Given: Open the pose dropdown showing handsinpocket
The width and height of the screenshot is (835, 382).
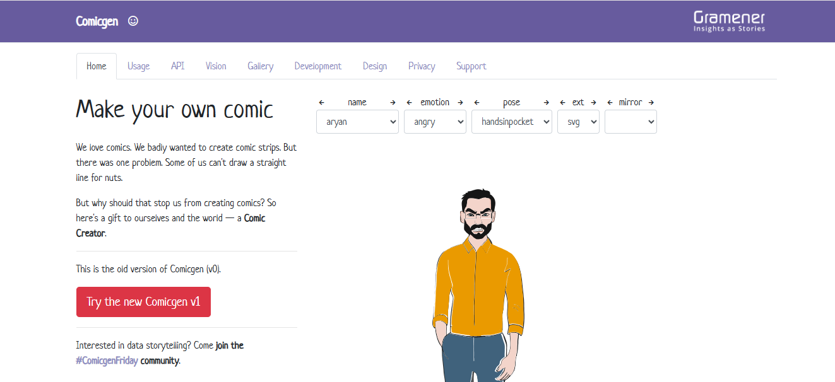Looking at the screenshot, I should [512, 122].
